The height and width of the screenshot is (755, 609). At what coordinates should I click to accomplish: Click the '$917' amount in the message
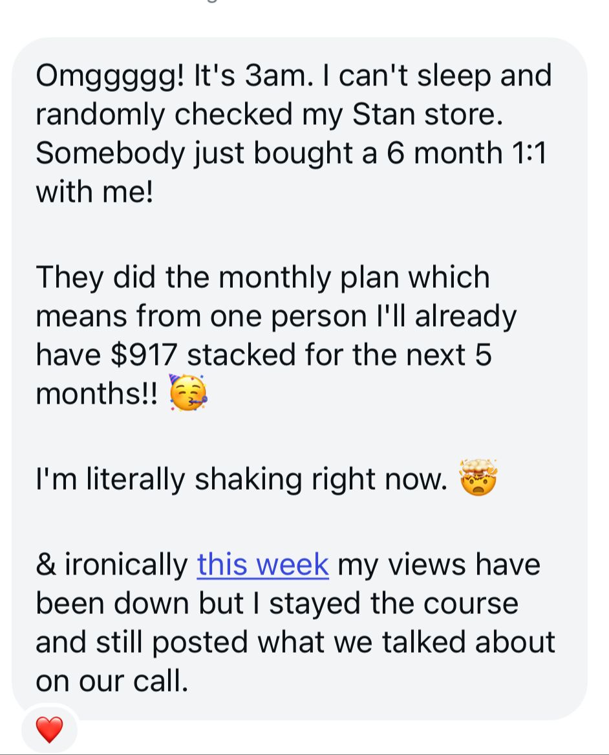[x=144, y=355]
